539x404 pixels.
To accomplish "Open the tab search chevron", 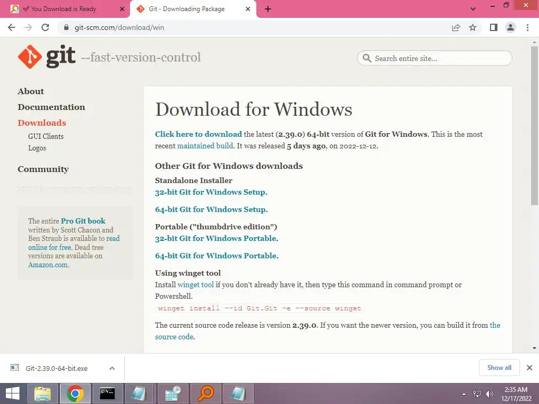I will click(473, 9).
